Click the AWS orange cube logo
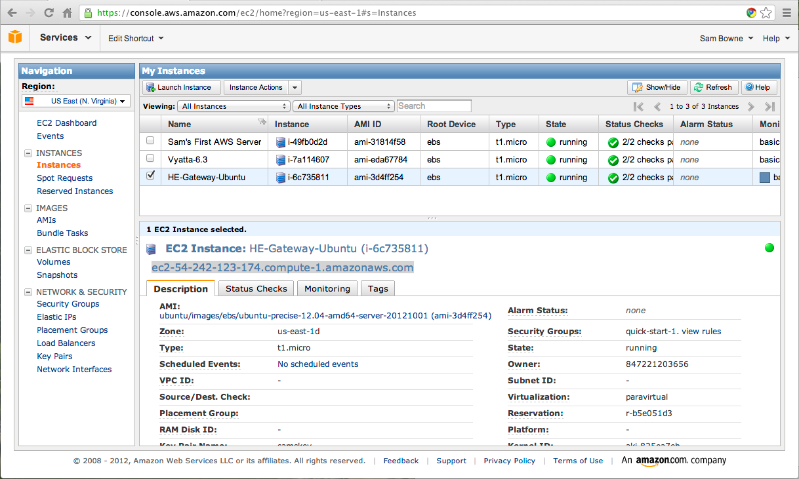This screenshot has width=799, height=479. tap(15, 37)
